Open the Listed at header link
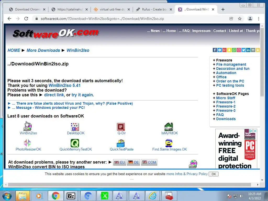This screenshot has height=201, width=268. point(236,31)
